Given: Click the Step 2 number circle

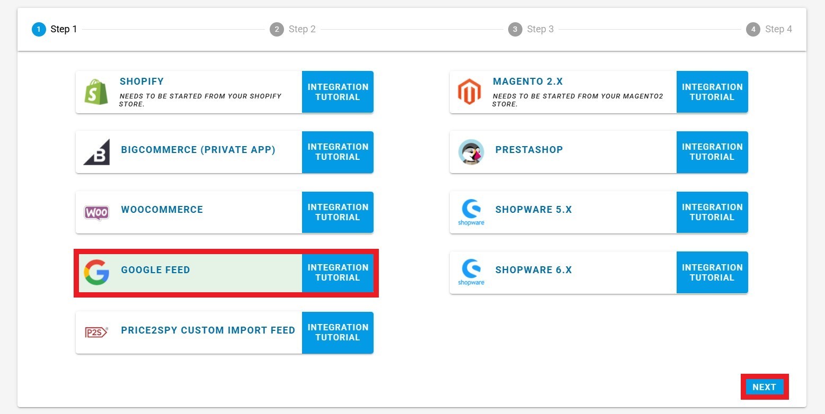Looking at the screenshot, I should pyautogui.click(x=277, y=29).
